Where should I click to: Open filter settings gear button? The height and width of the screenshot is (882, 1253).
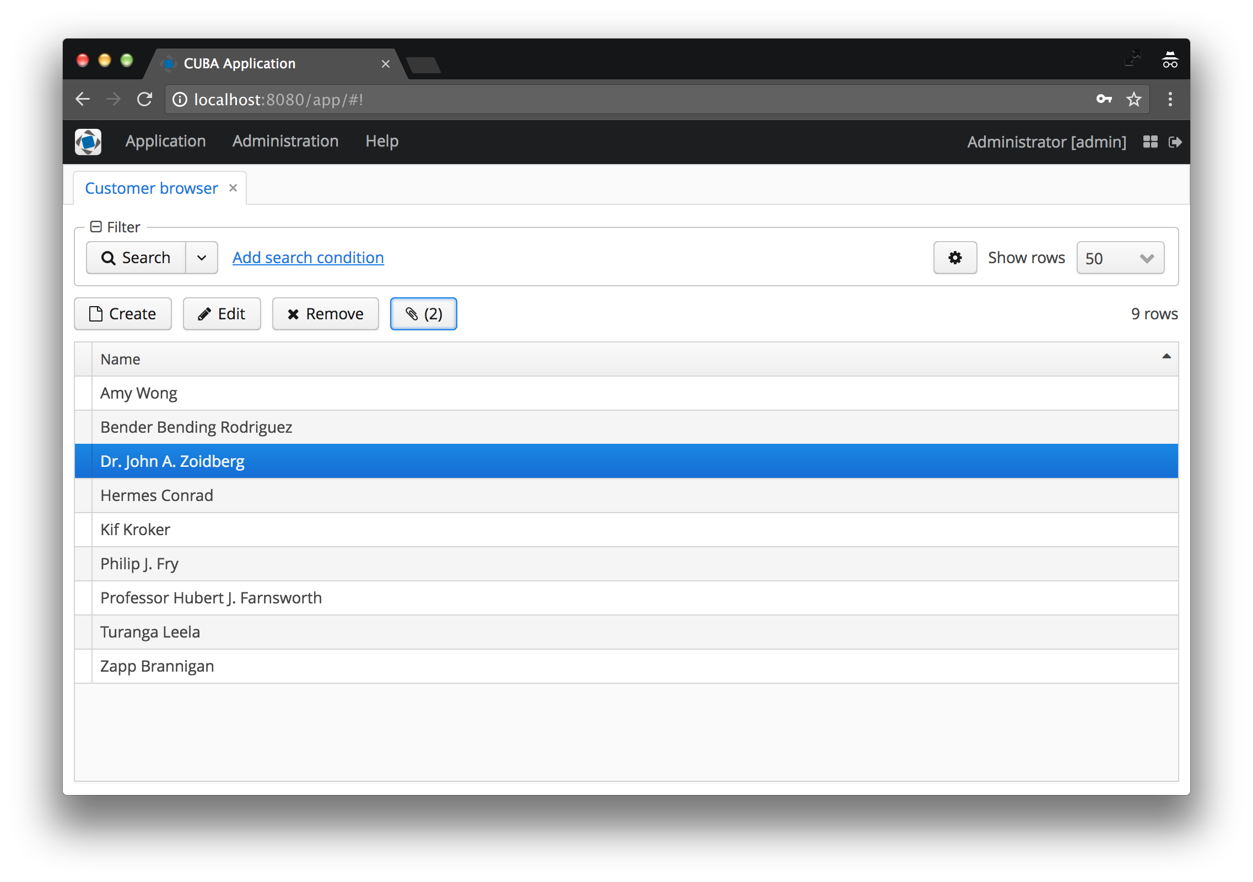[x=955, y=258]
